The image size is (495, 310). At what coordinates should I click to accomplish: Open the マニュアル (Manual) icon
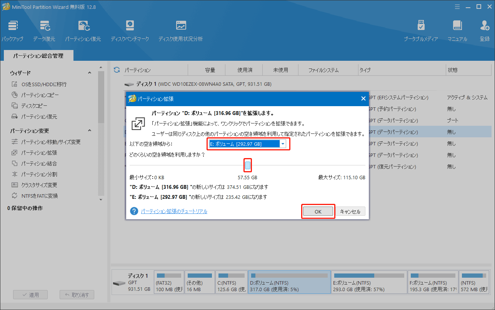click(457, 31)
